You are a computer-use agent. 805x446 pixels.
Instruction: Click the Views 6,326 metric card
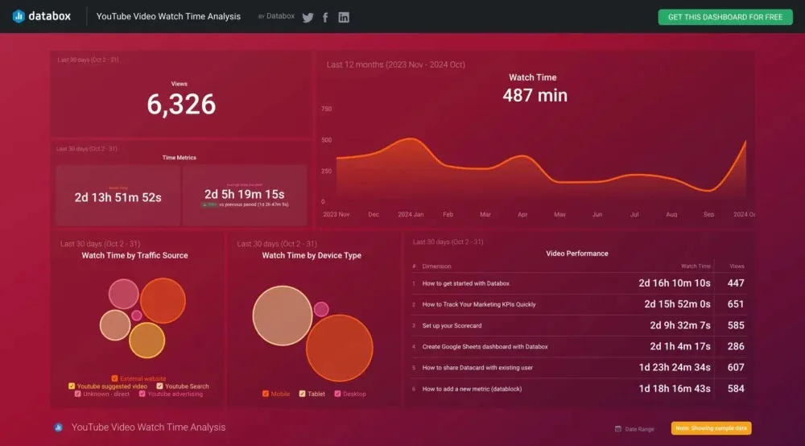click(181, 98)
